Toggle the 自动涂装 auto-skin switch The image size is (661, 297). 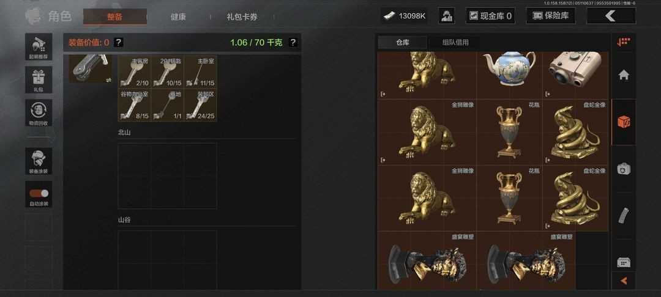click(39, 194)
